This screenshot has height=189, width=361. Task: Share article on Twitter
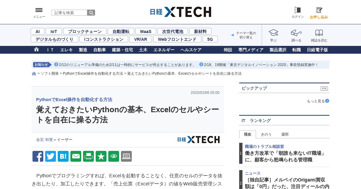pos(51,156)
